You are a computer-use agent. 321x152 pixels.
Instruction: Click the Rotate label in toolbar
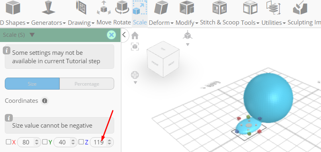pyautogui.click(x=122, y=22)
